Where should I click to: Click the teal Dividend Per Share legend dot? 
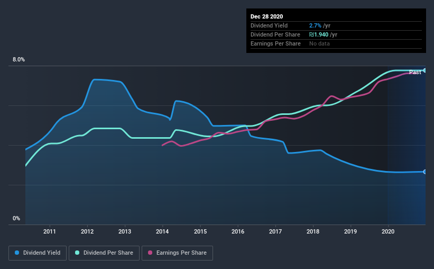77,253
